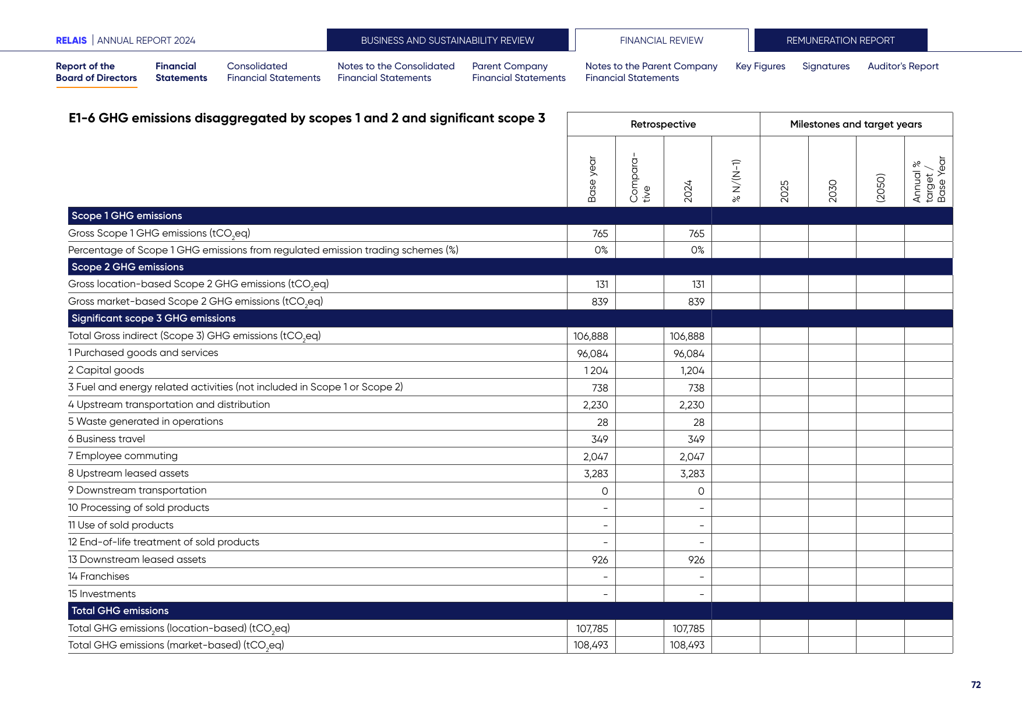Go to the Key Figures section
The height and width of the screenshot is (723, 1022).
pos(760,66)
